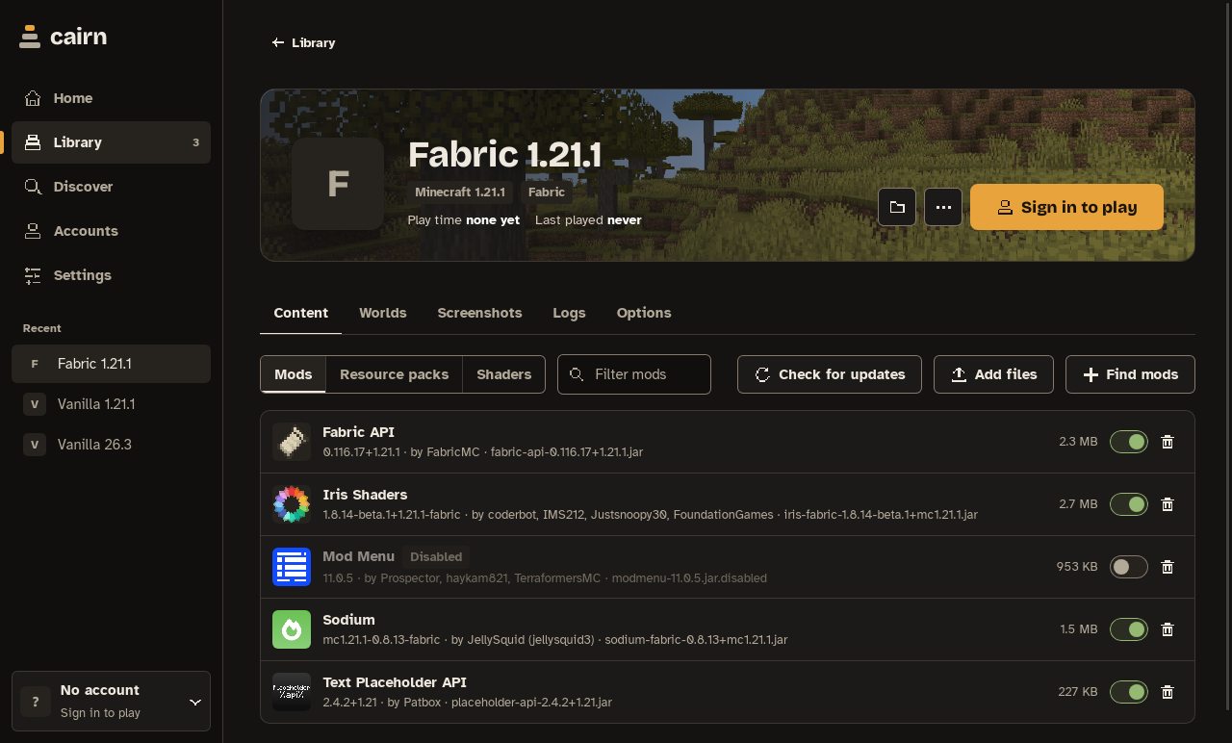Viewport: 1232px width, 743px height.
Task: Delete the Fabric API mod with trash icon
Action: click(x=1168, y=442)
